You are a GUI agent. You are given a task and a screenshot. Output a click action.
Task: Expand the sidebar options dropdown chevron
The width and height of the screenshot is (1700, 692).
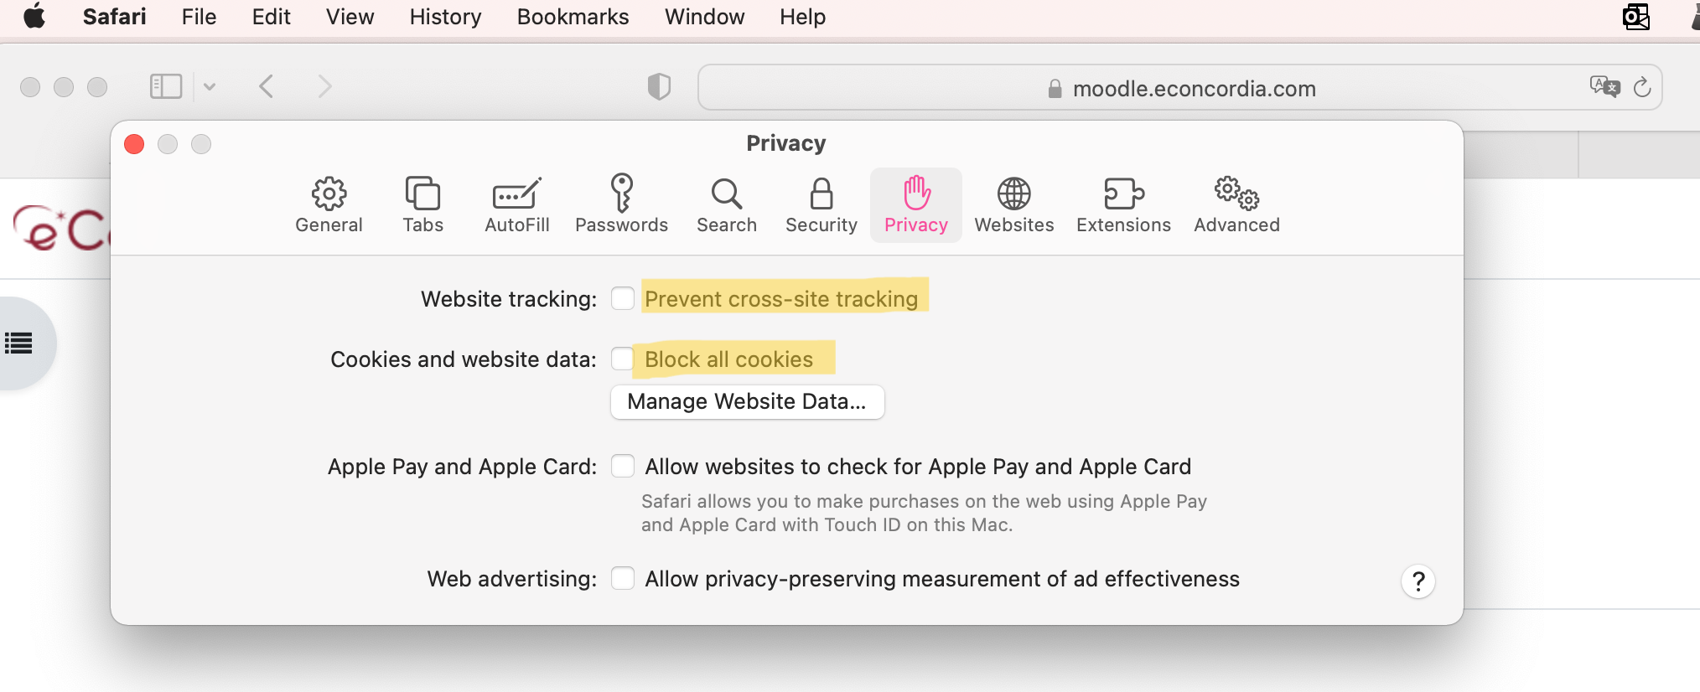pyautogui.click(x=210, y=86)
